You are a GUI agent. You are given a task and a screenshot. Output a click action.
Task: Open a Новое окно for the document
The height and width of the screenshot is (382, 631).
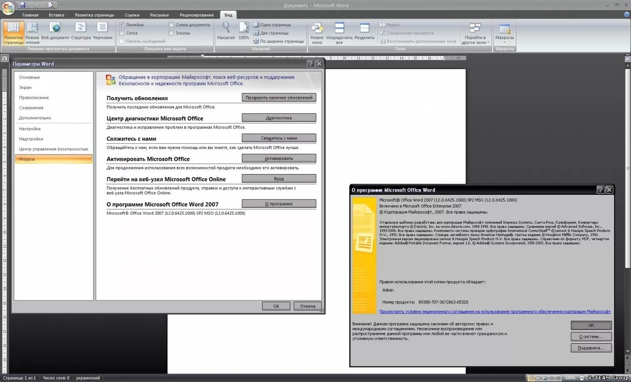317,33
